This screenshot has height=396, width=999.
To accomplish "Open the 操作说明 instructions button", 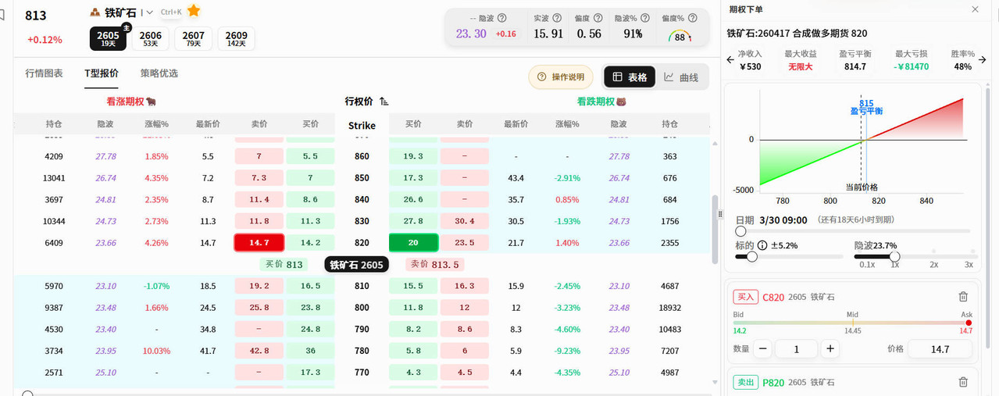I will pos(561,77).
